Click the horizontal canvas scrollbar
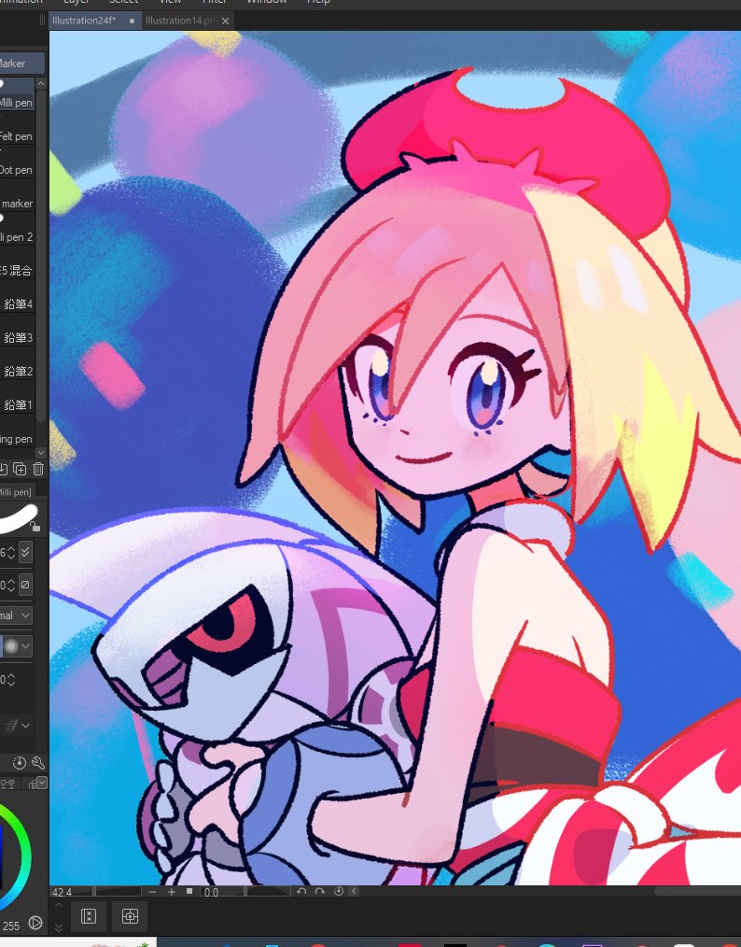Viewport: 741px width, 947px height. (697, 892)
